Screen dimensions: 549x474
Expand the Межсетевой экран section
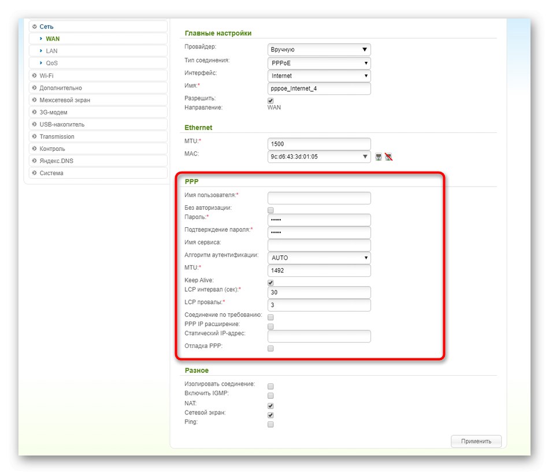[x=98, y=100]
